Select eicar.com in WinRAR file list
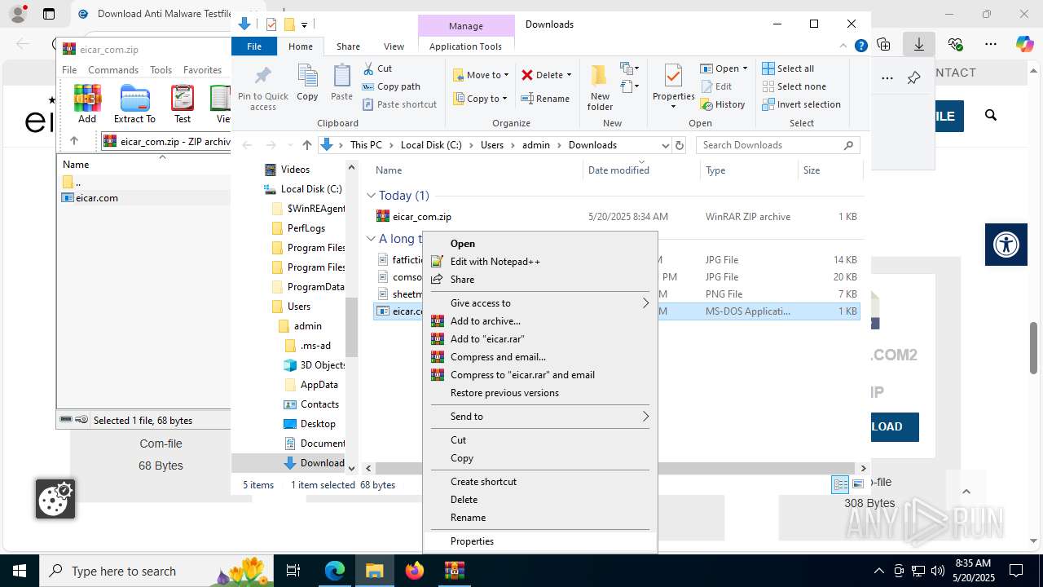Viewport: 1043px width, 587px height. (96, 198)
